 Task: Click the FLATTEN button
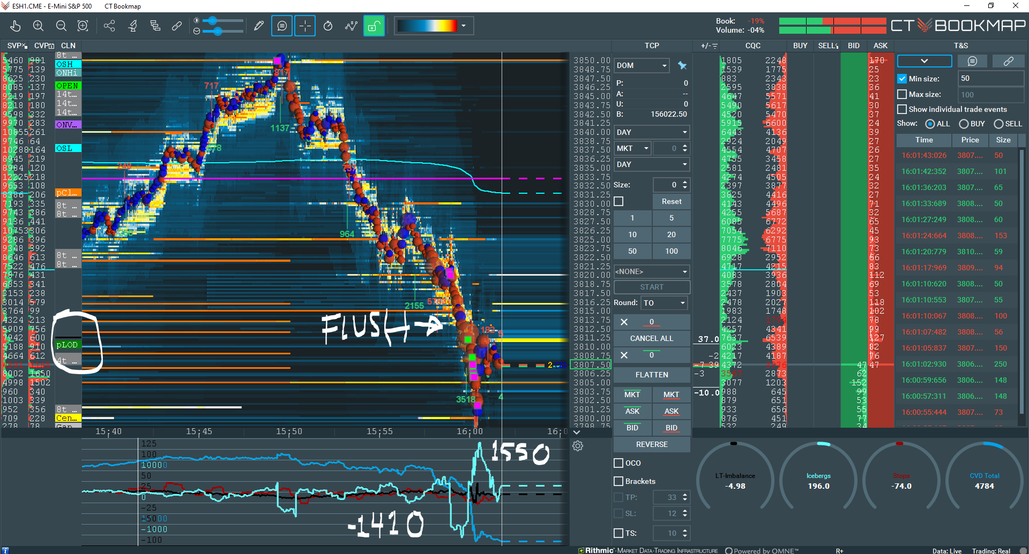[x=652, y=375]
